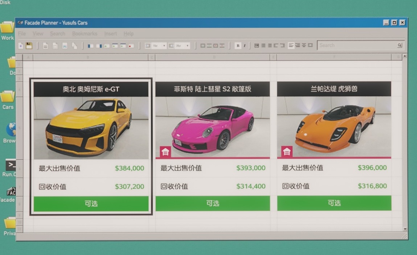The image size is (417, 255).
Task: Select the pink 陆上彗星 S2 car image
Action: [x=213, y=127]
